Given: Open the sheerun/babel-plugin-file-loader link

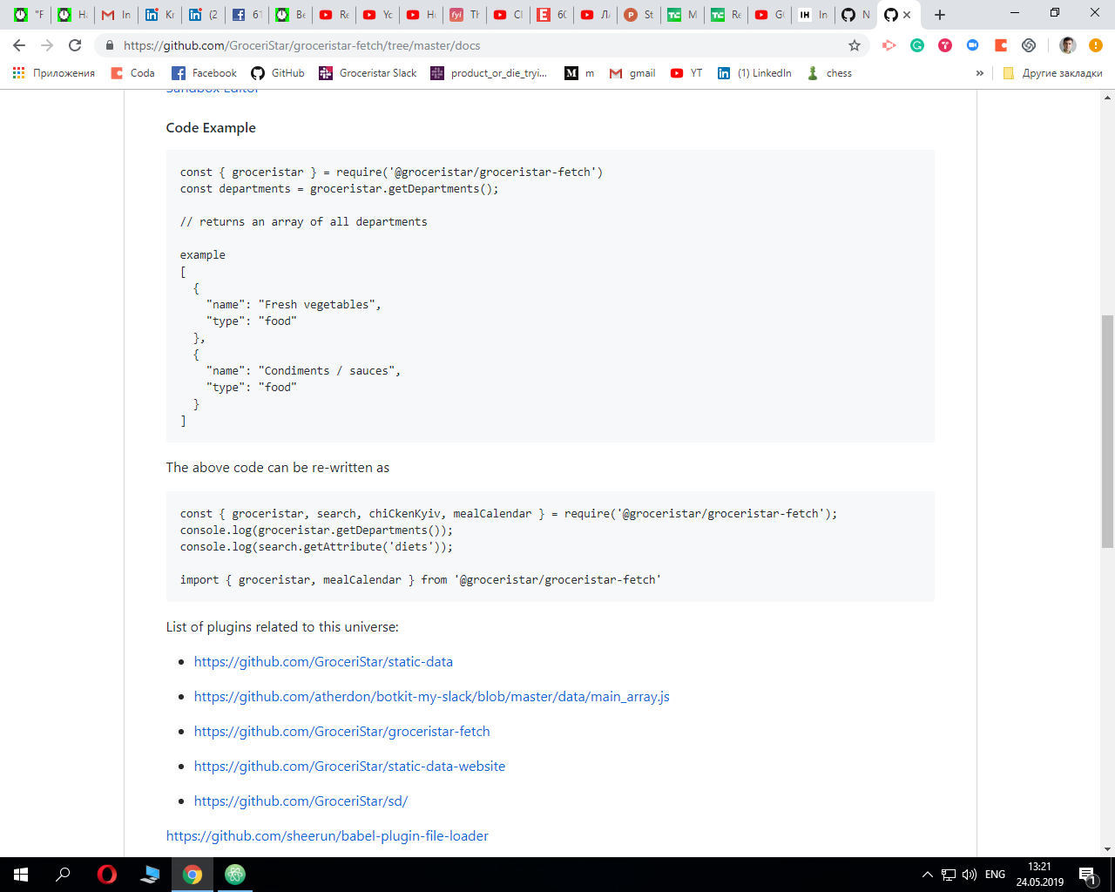Looking at the screenshot, I should pyautogui.click(x=328, y=835).
